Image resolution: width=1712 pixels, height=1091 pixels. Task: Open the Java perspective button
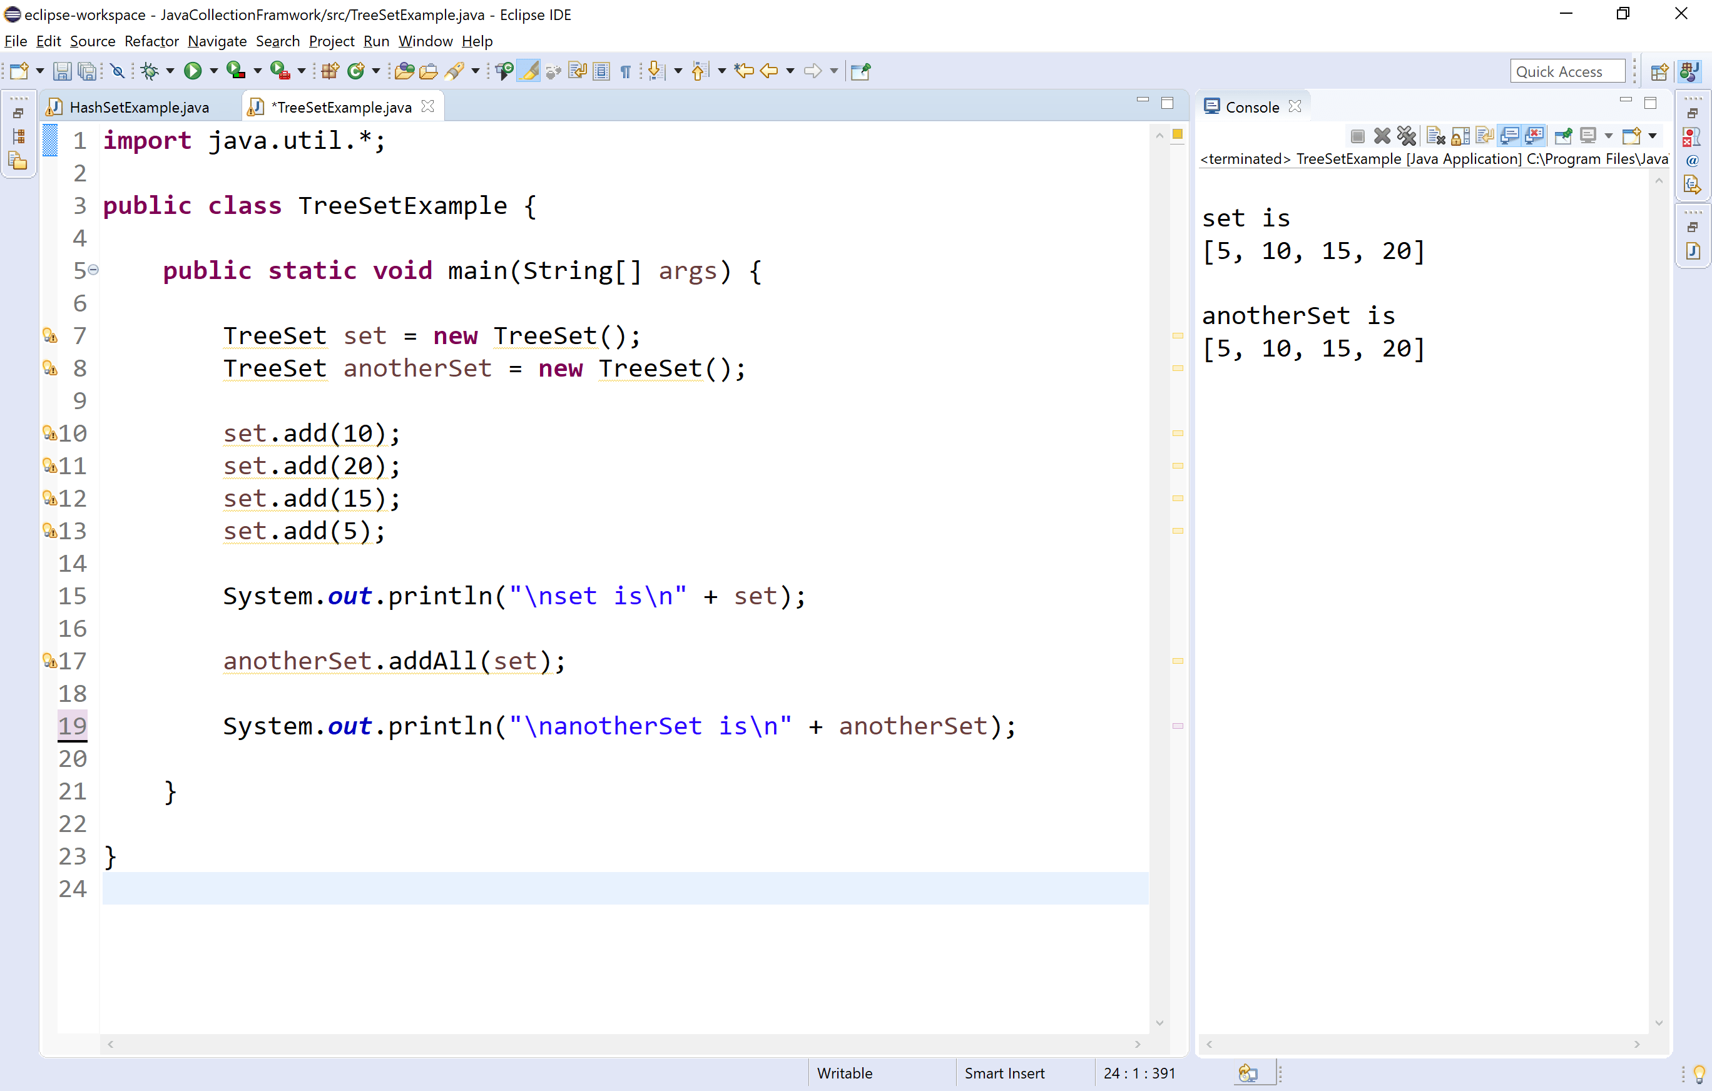[1689, 71]
